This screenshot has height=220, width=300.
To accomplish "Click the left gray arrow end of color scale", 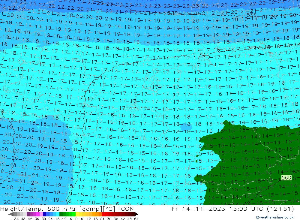I will tap(11, 214).
